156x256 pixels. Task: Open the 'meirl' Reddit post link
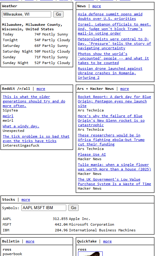click(x=8, y=116)
